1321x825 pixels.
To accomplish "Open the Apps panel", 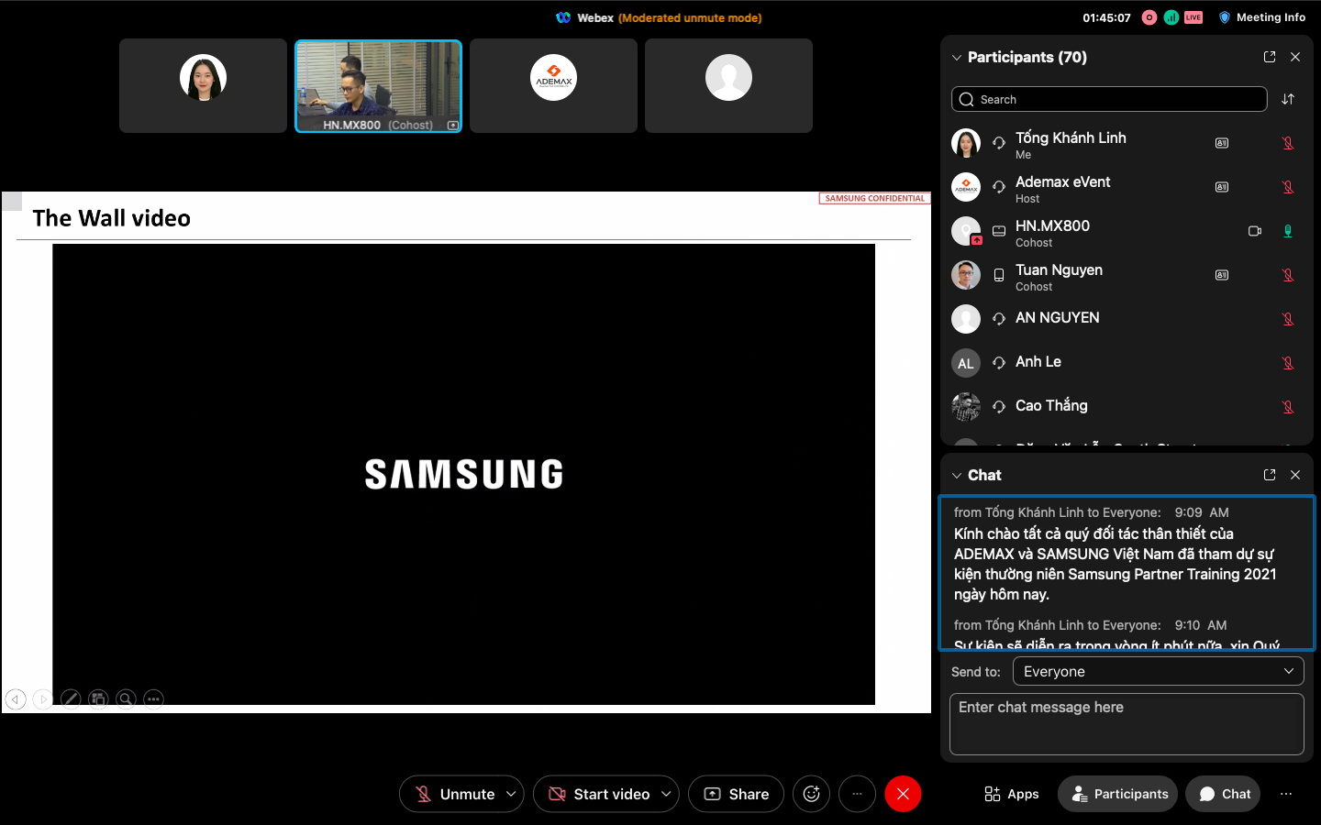I will 1011,794.
